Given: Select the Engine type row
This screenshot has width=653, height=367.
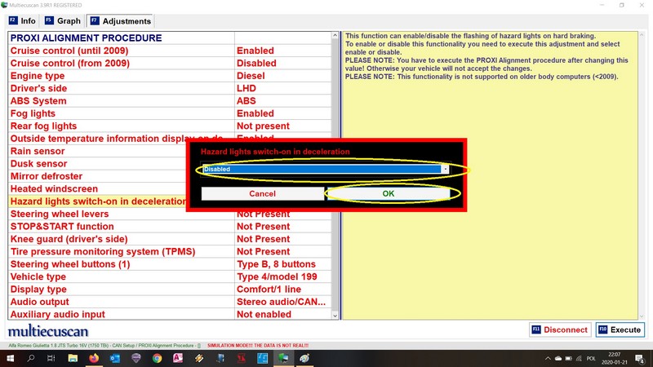Looking at the screenshot, I should click(170, 76).
